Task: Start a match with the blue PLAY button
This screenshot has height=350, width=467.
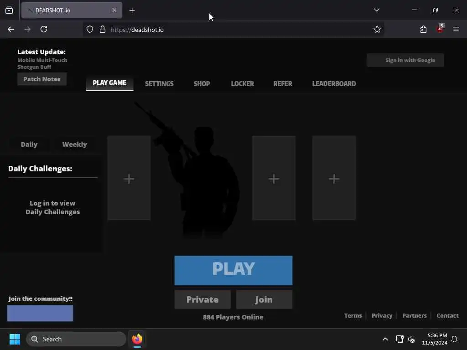Action: 233,270
